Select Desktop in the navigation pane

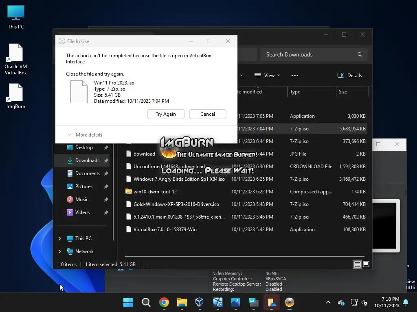(84, 147)
